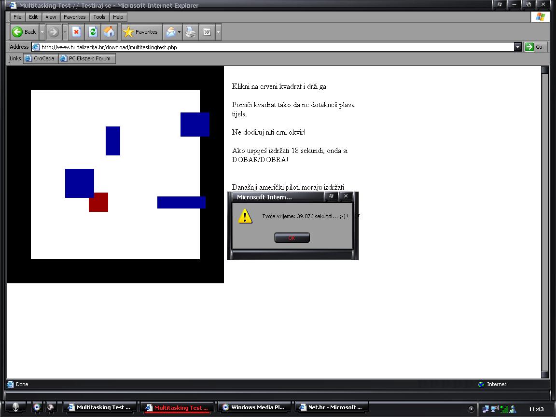Viewport: 556px width, 417px height.
Task: Expand the Mail button dropdown arrow
Action: tap(180, 32)
